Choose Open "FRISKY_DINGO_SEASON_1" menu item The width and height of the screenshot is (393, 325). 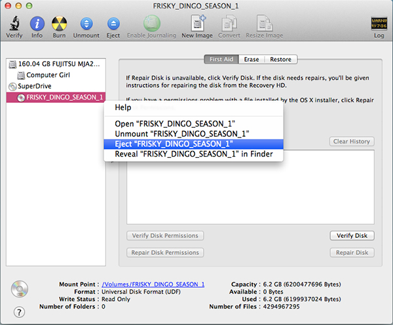193,124
